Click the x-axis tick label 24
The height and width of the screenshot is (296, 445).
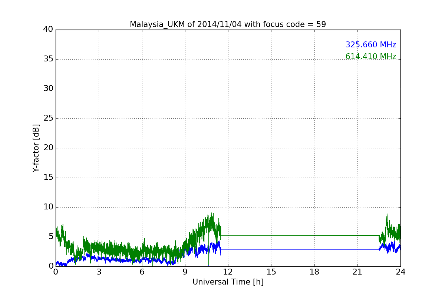tap(400, 272)
